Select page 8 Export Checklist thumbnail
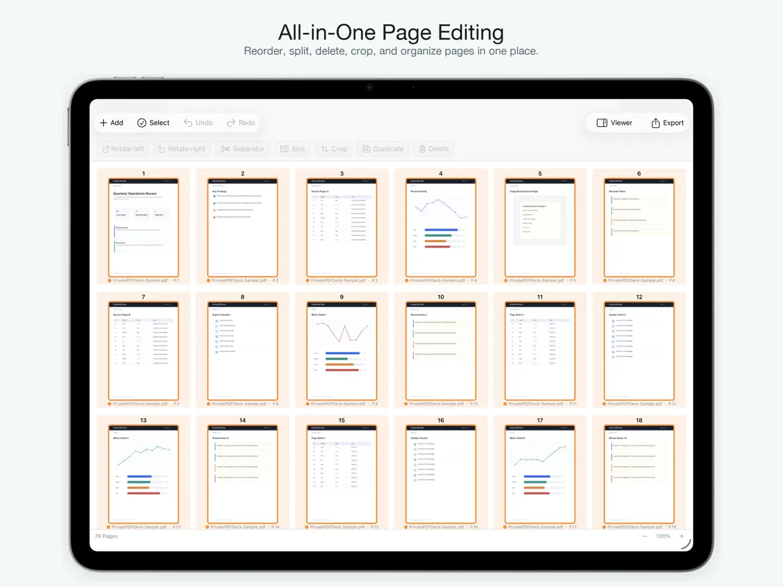 coord(243,351)
